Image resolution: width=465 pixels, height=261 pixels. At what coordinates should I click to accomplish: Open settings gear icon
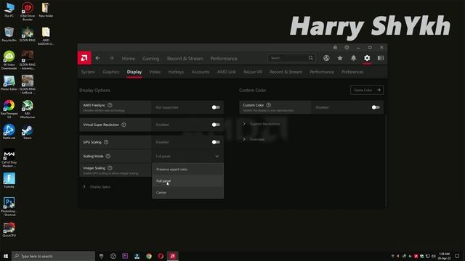[367, 58]
